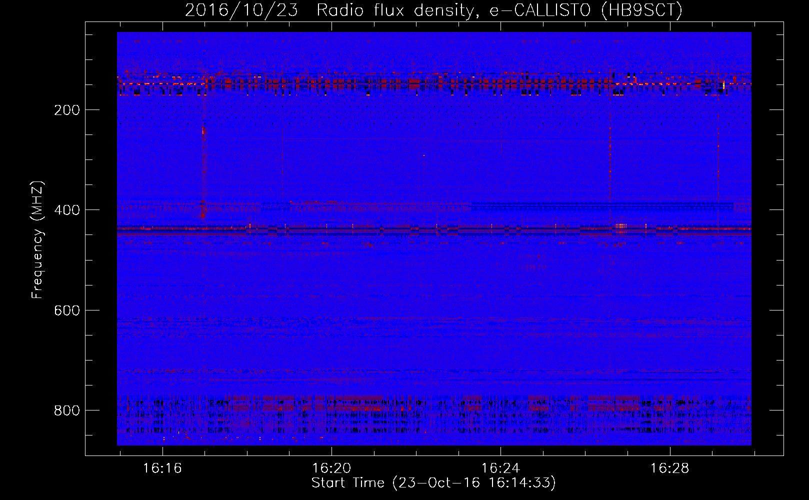Click the vertical red burst streak near 16:17
The width and height of the screenshot is (809, 500).
(203, 172)
